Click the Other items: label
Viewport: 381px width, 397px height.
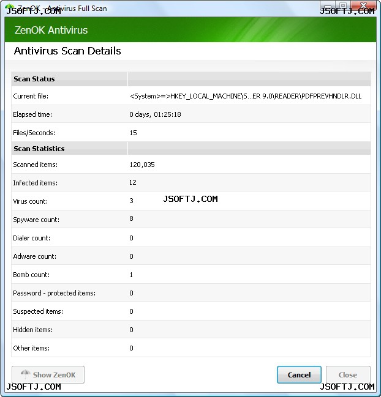coord(31,348)
